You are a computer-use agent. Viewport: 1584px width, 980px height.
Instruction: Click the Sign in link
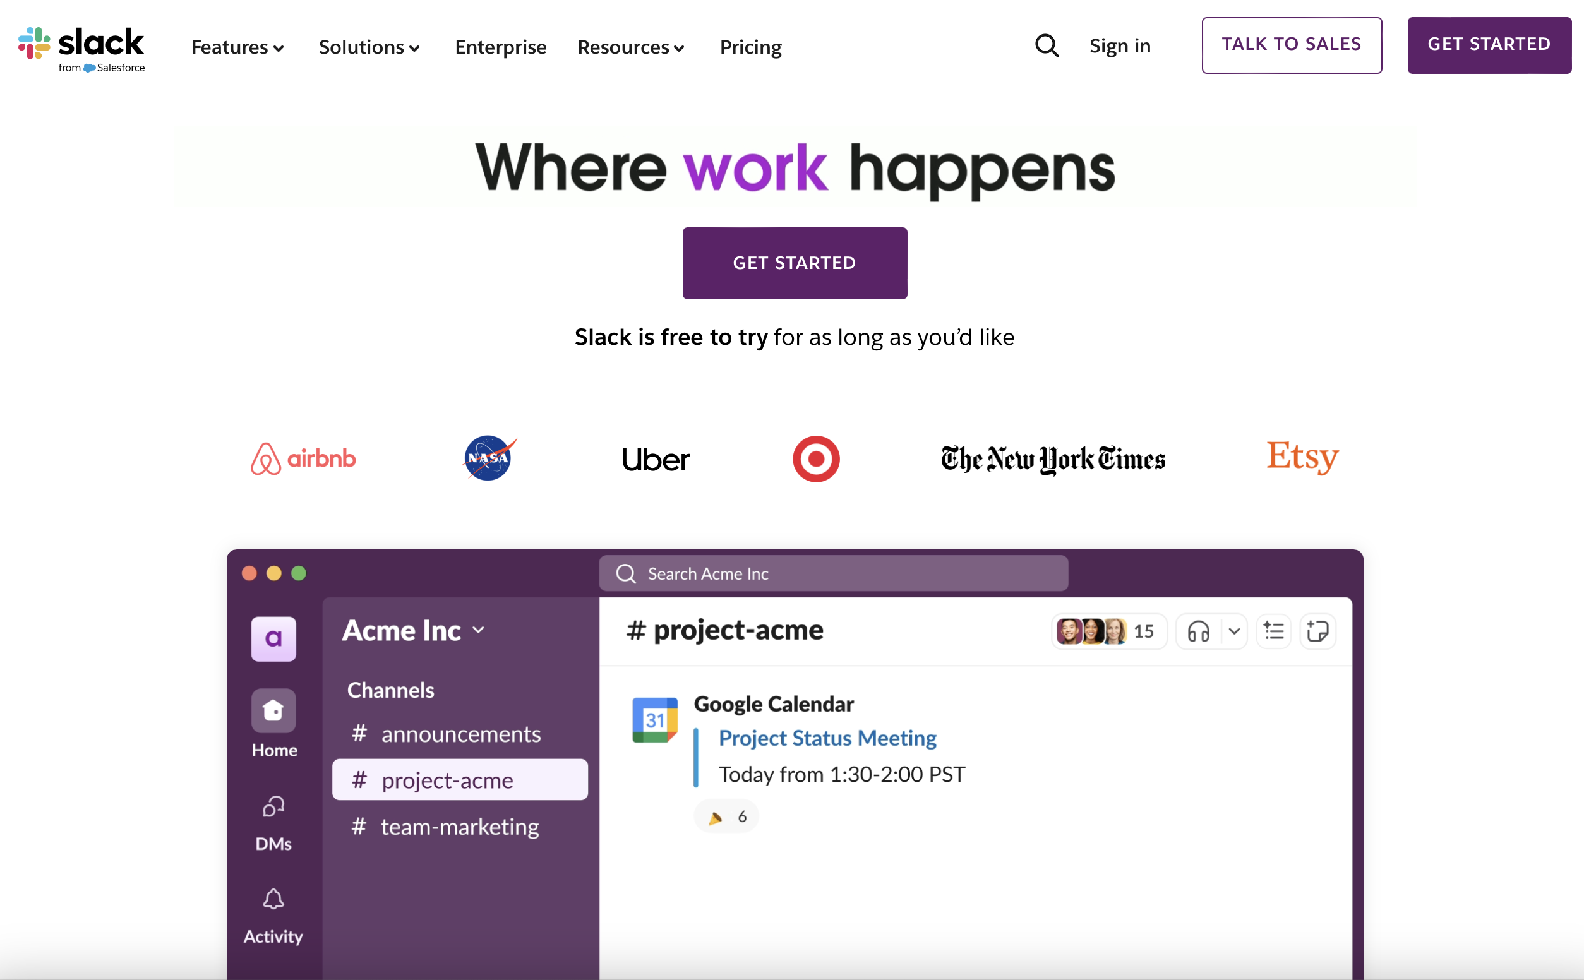coord(1119,45)
